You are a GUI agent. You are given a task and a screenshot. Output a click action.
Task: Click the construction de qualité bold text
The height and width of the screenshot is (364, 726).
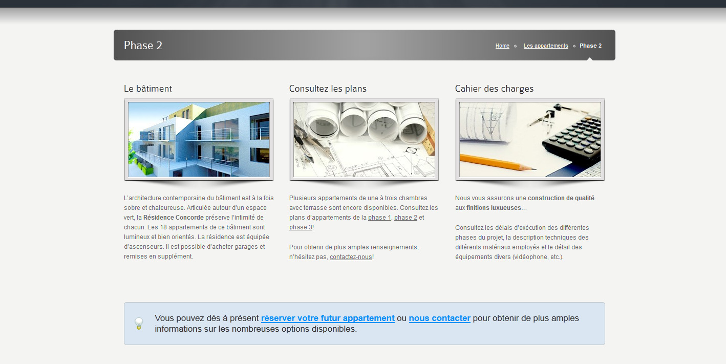(561, 198)
